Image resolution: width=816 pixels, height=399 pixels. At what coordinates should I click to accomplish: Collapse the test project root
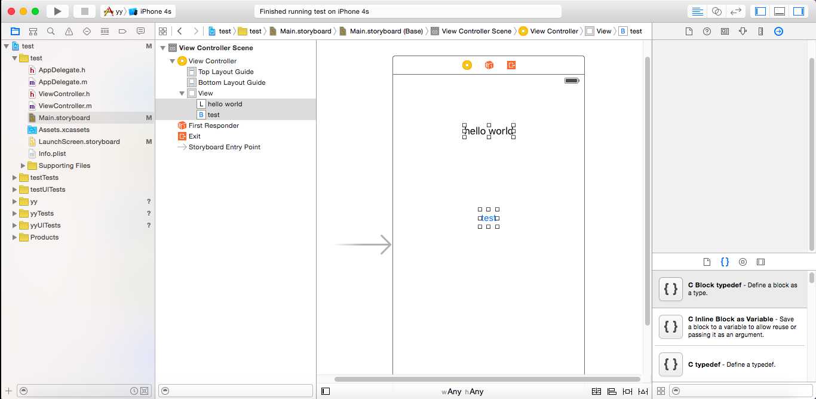point(7,46)
